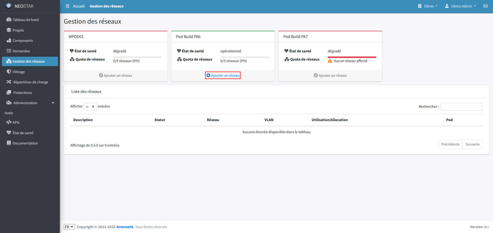Click the warning icon on Pod Build PA7
Image resolution: width=493 pixels, height=233 pixels.
coord(330,61)
